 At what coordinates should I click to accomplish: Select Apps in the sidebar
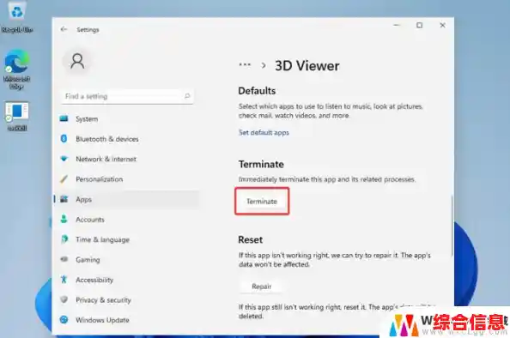[126, 199]
